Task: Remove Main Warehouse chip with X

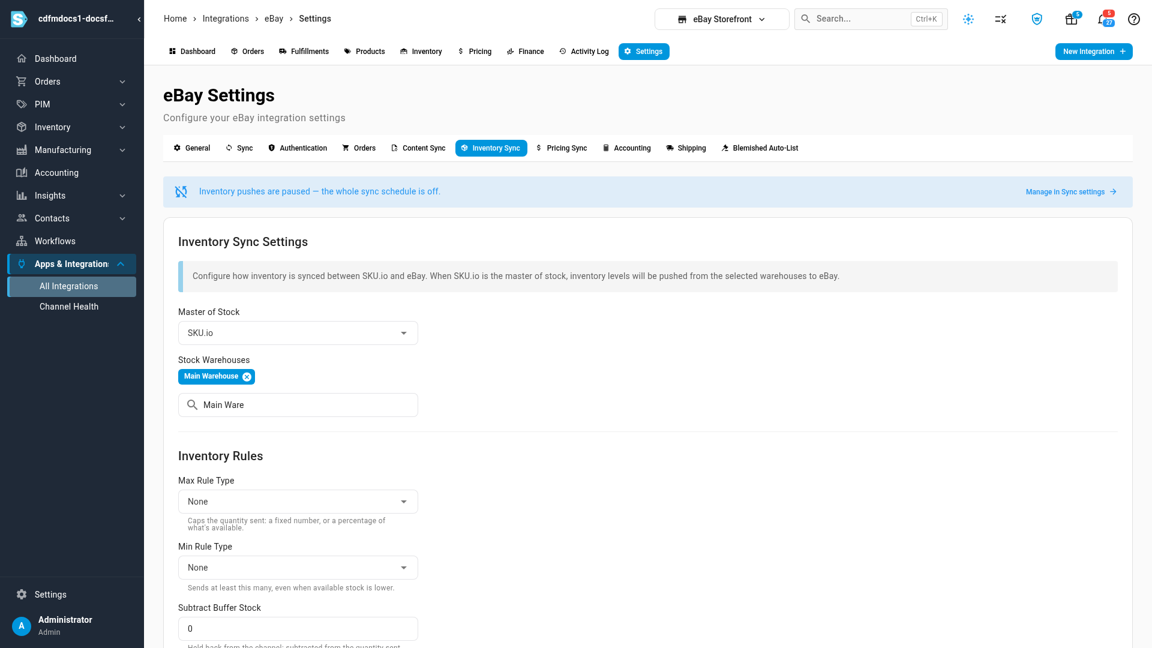Action: [x=247, y=377]
